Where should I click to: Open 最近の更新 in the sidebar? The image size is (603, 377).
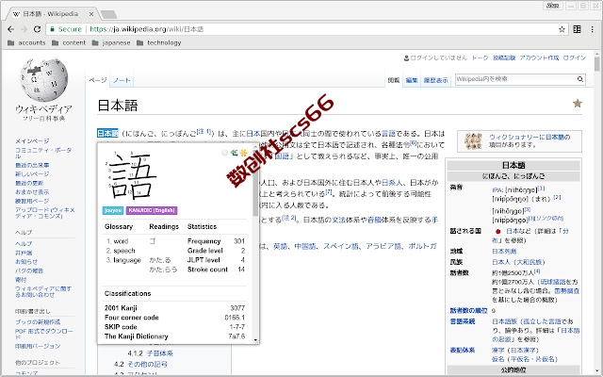[x=29, y=183]
